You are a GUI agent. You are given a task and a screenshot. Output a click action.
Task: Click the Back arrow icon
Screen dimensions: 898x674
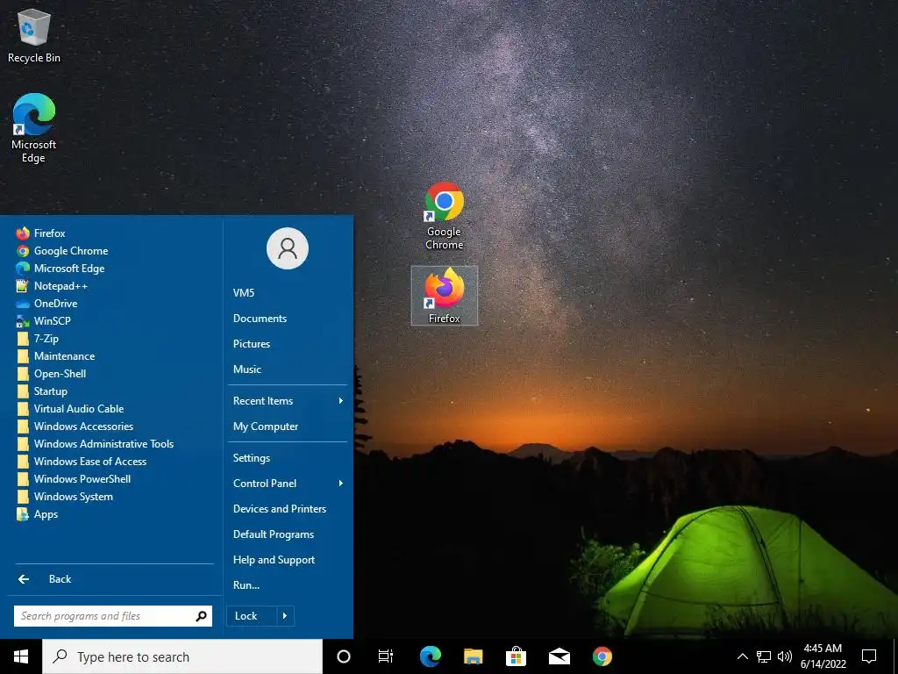pos(24,579)
